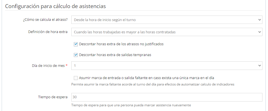Disable the 'Descontar horas extra de salidas tempranas' checkbox
This screenshot has width=268, height=111.
click(x=76, y=55)
